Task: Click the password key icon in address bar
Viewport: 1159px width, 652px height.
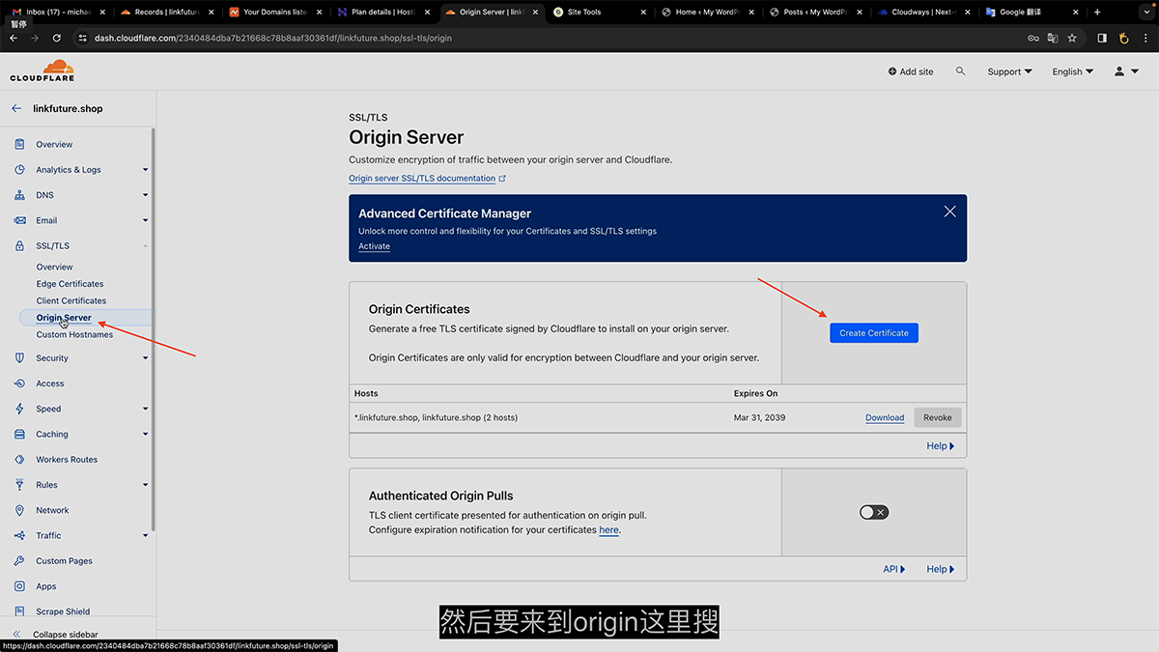Action: coord(1032,38)
